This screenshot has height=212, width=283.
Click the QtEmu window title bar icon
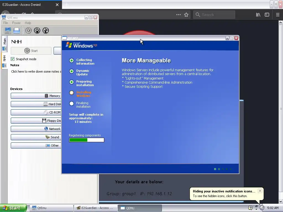(x=4, y=17)
